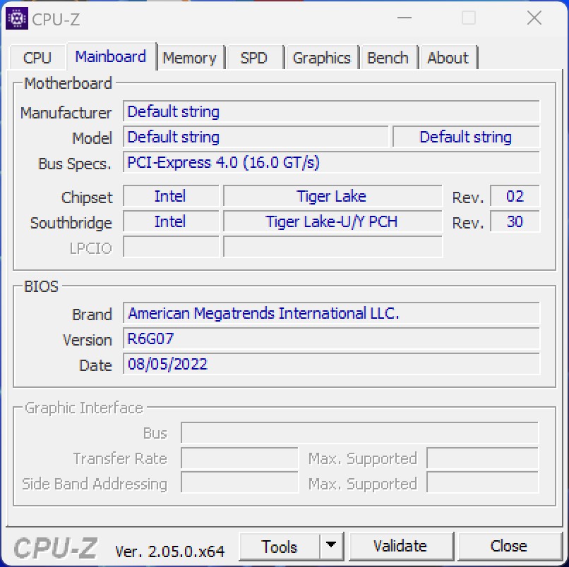Click the CPU-Z app icon in title bar
Viewport: 569px width, 567px height.
tap(17, 18)
